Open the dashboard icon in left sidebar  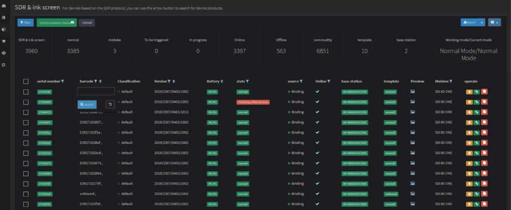tap(4, 5)
